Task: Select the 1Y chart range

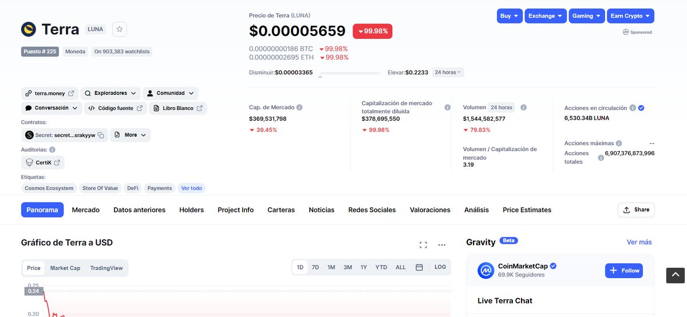Action: point(364,267)
